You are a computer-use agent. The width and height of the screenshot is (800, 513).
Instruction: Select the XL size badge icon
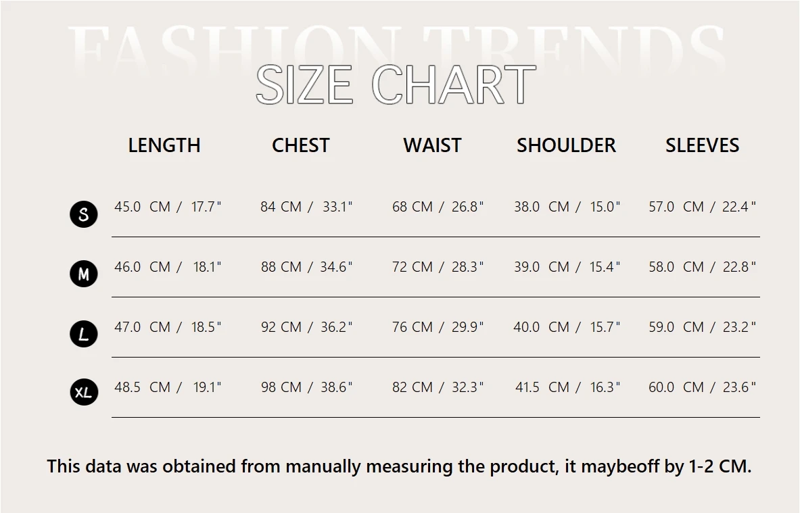[x=84, y=392]
